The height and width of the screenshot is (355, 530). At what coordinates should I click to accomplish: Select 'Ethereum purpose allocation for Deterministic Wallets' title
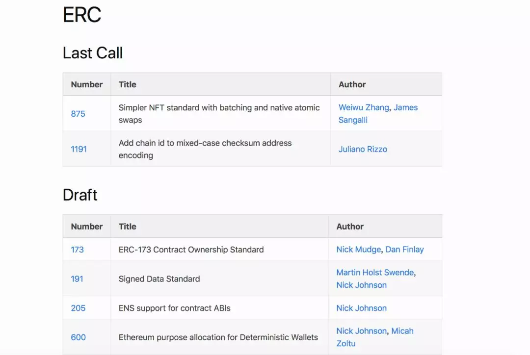[x=218, y=337]
